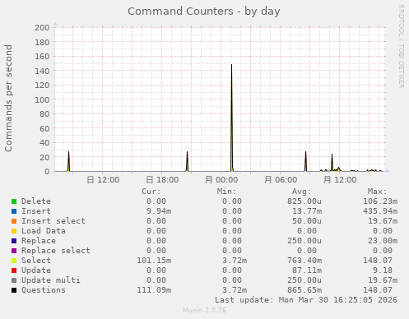
Task: Click the Questions average value 865.65m
Action: [x=304, y=290]
